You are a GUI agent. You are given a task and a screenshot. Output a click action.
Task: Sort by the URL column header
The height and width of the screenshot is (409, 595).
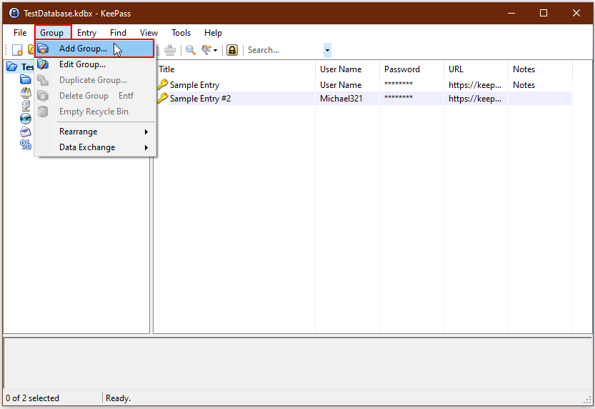[476, 69]
